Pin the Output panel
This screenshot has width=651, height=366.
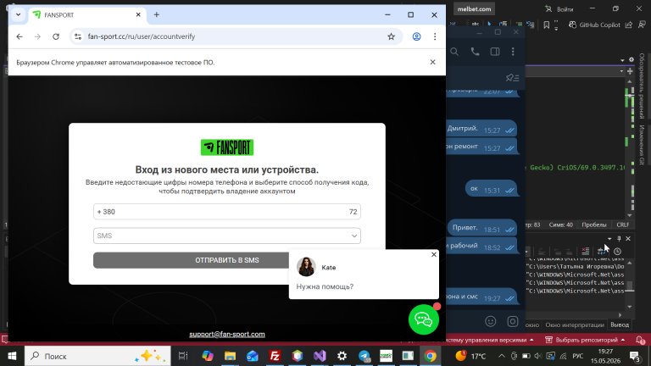(x=619, y=239)
